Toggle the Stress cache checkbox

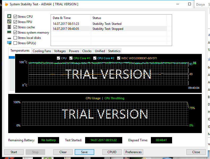(x=15, y=27)
